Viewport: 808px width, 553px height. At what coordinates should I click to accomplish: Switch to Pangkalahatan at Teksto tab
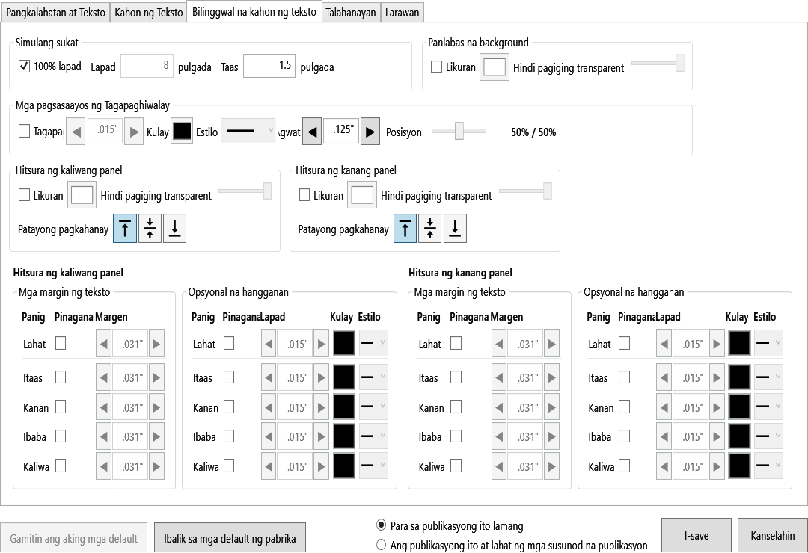point(55,13)
